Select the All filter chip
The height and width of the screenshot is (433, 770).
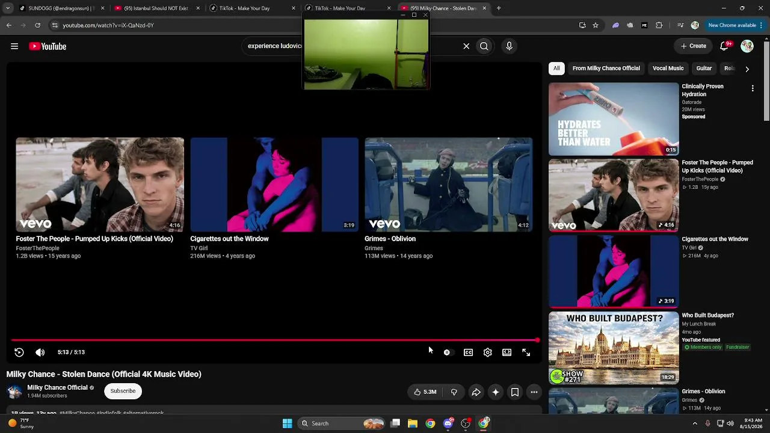point(556,69)
